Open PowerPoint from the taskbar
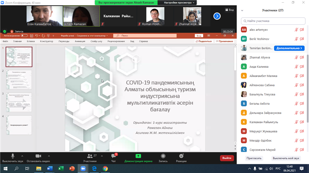 72,169
